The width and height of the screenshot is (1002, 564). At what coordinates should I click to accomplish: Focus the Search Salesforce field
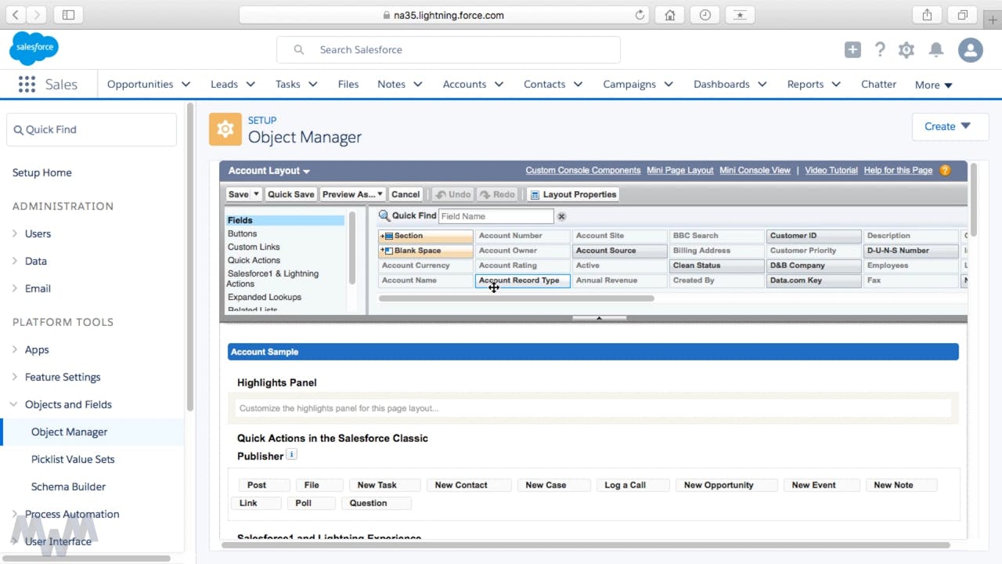coord(449,49)
